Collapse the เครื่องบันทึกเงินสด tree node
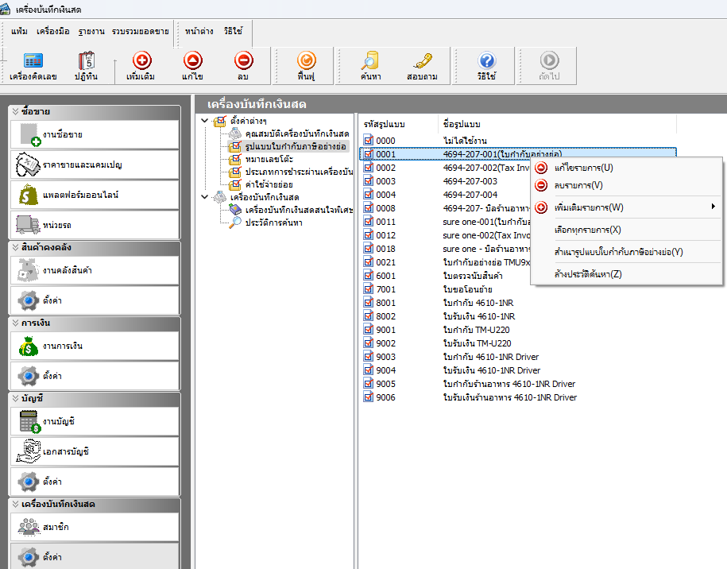 [x=204, y=197]
